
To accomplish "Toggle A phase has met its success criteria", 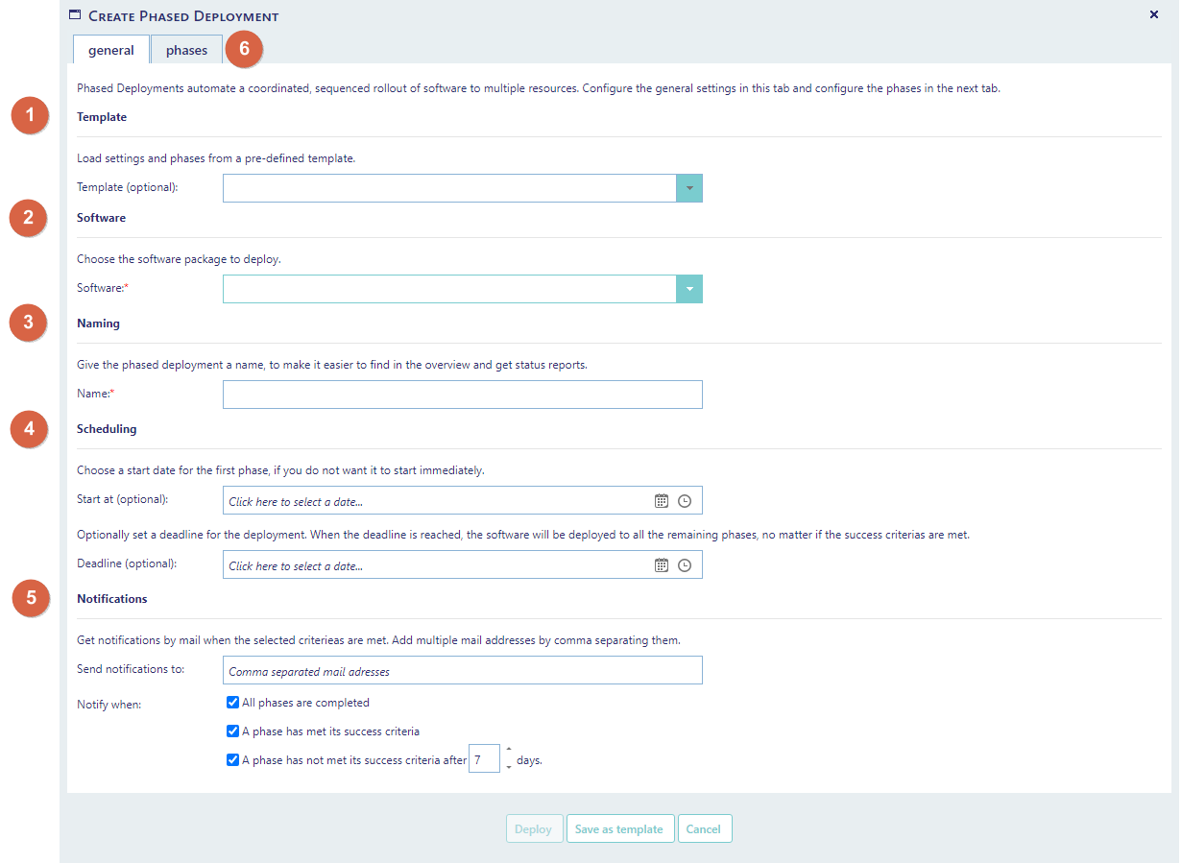I will pyautogui.click(x=232, y=731).
